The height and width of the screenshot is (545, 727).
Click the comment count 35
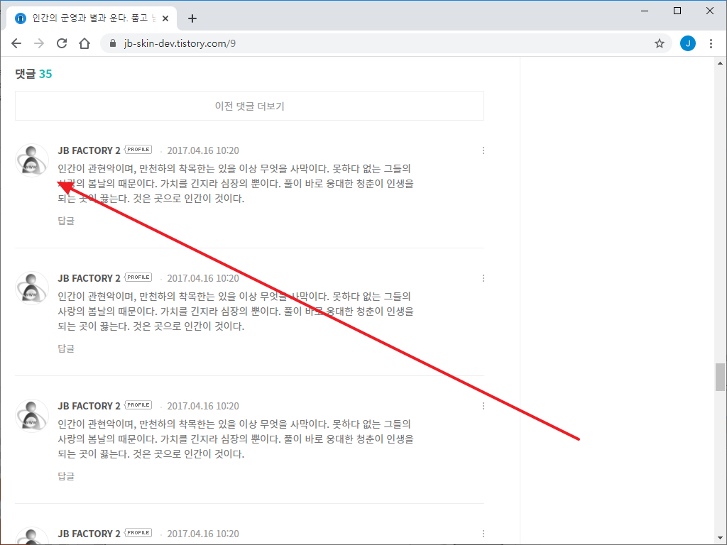[45, 74]
